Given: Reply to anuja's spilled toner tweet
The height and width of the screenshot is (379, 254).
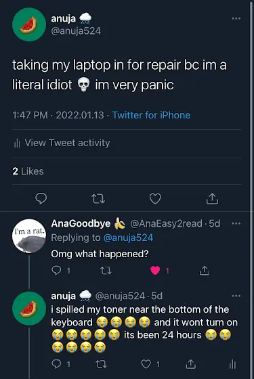Looking at the screenshot, I should [57, 364].
